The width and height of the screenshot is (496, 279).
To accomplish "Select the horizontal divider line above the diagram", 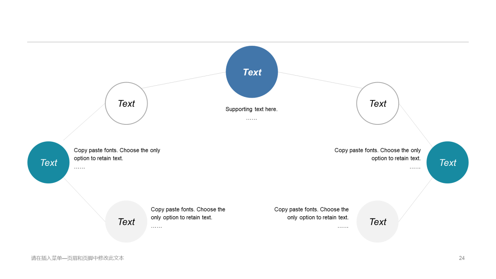I will click(248, 42).
